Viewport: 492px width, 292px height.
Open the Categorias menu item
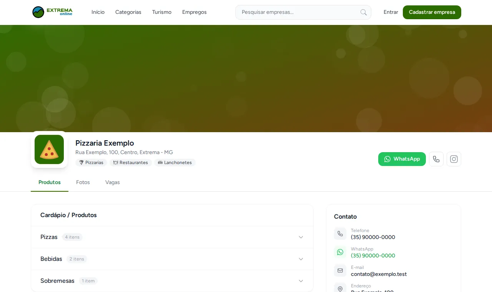tap(128, 12)
